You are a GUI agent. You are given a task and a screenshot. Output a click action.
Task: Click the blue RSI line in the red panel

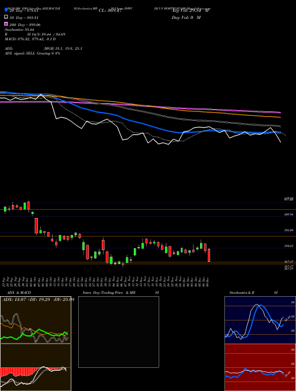pos(254,373)
